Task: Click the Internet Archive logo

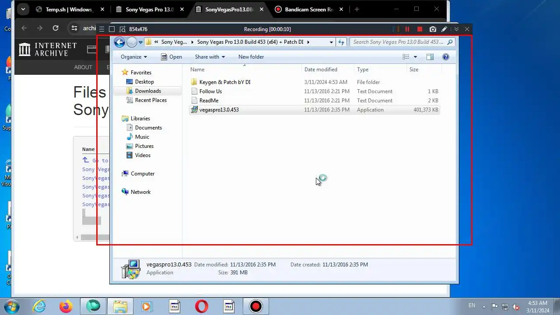Action: (48, 49)
